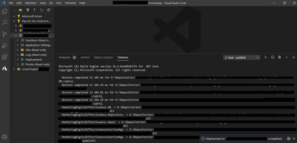
Task: Open the Search view in activity bar
Action: 5,23
